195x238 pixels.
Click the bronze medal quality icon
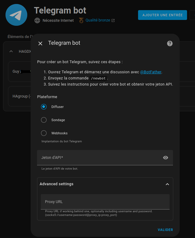coord(81,20)
